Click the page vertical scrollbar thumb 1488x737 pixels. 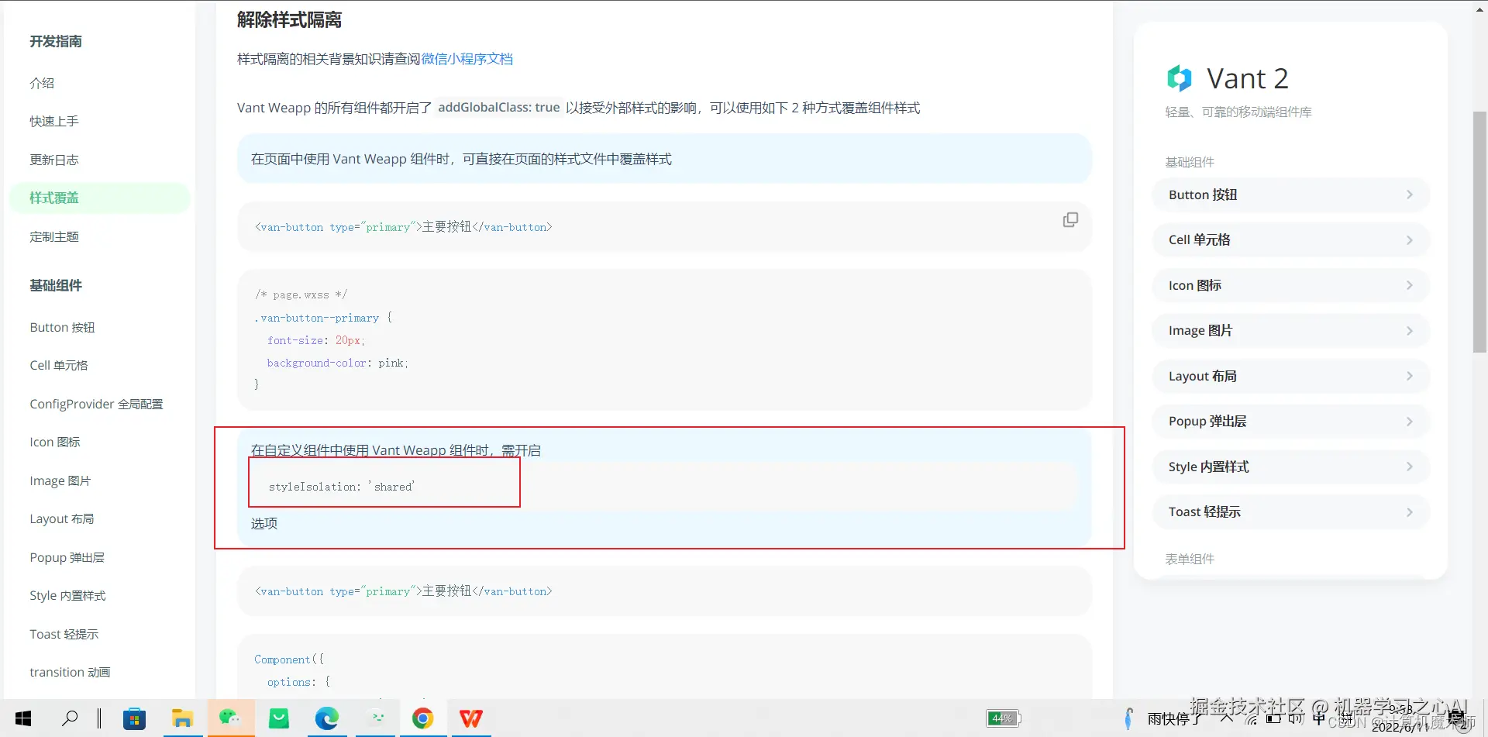1479,232
